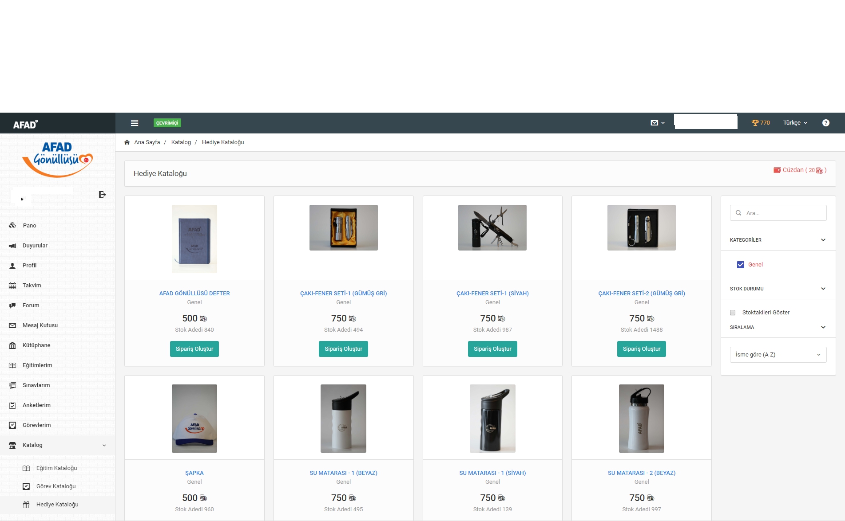The image size is (845, 521).
Task: Click the Eğitimlerim book icon
Action: pos(12,365)
